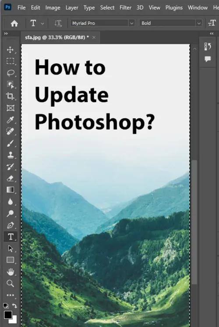Open the History panel icon
Image resolution: width=219 pixels, height=327 pixels.
208,46
